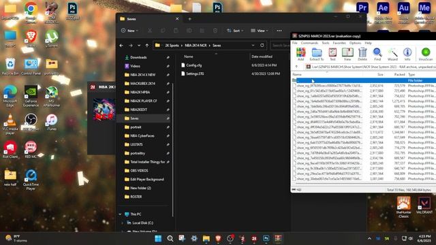The width and height of the screenshot is (436, 245).
Task: Click the Info icon in WinRAR
Action: coord(407,54)
